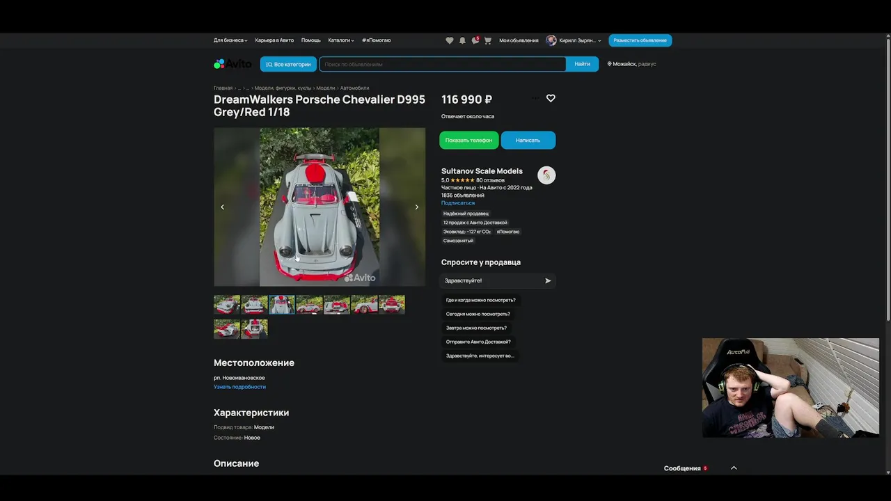The height and width of the screenshot is (501, 891).
Task: Click Узнать подробности location link
Action: pyautogui.click(x=239, y=387)
